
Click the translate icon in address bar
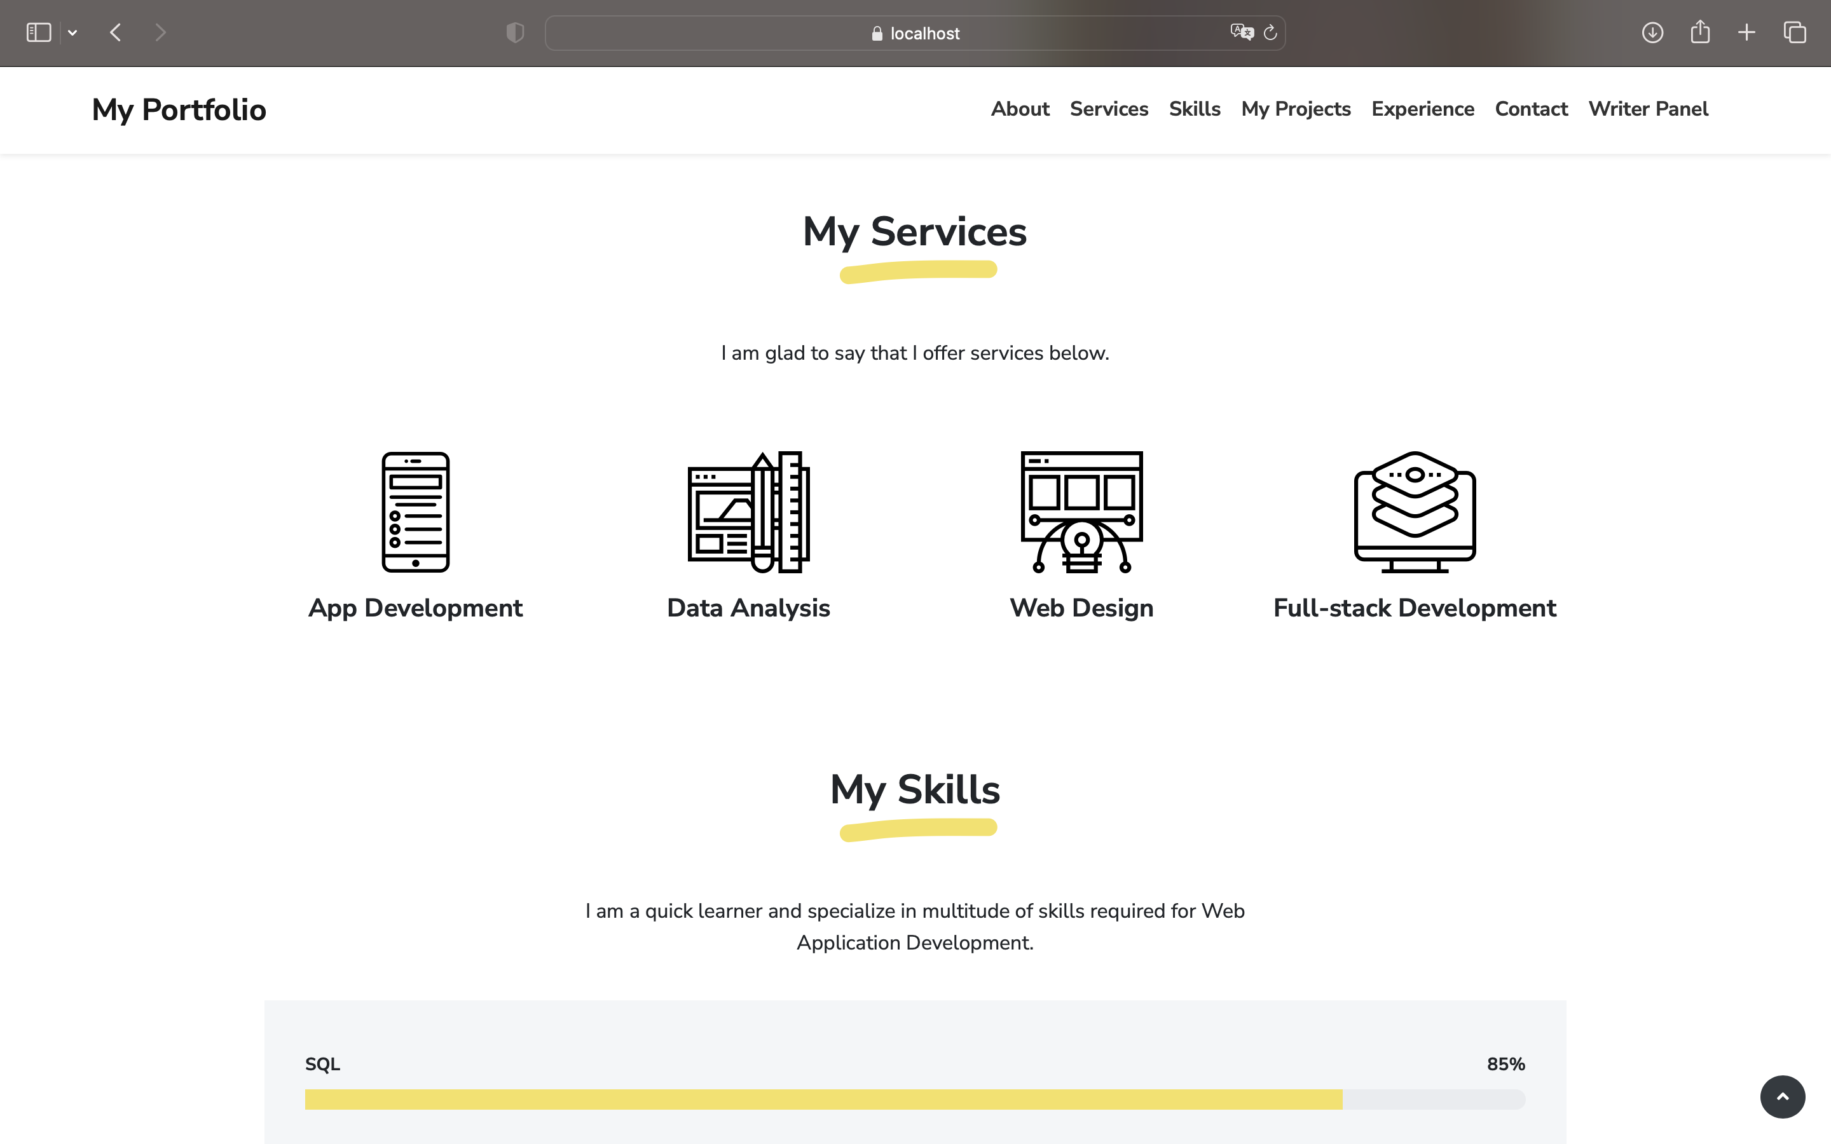[1241, 32]
